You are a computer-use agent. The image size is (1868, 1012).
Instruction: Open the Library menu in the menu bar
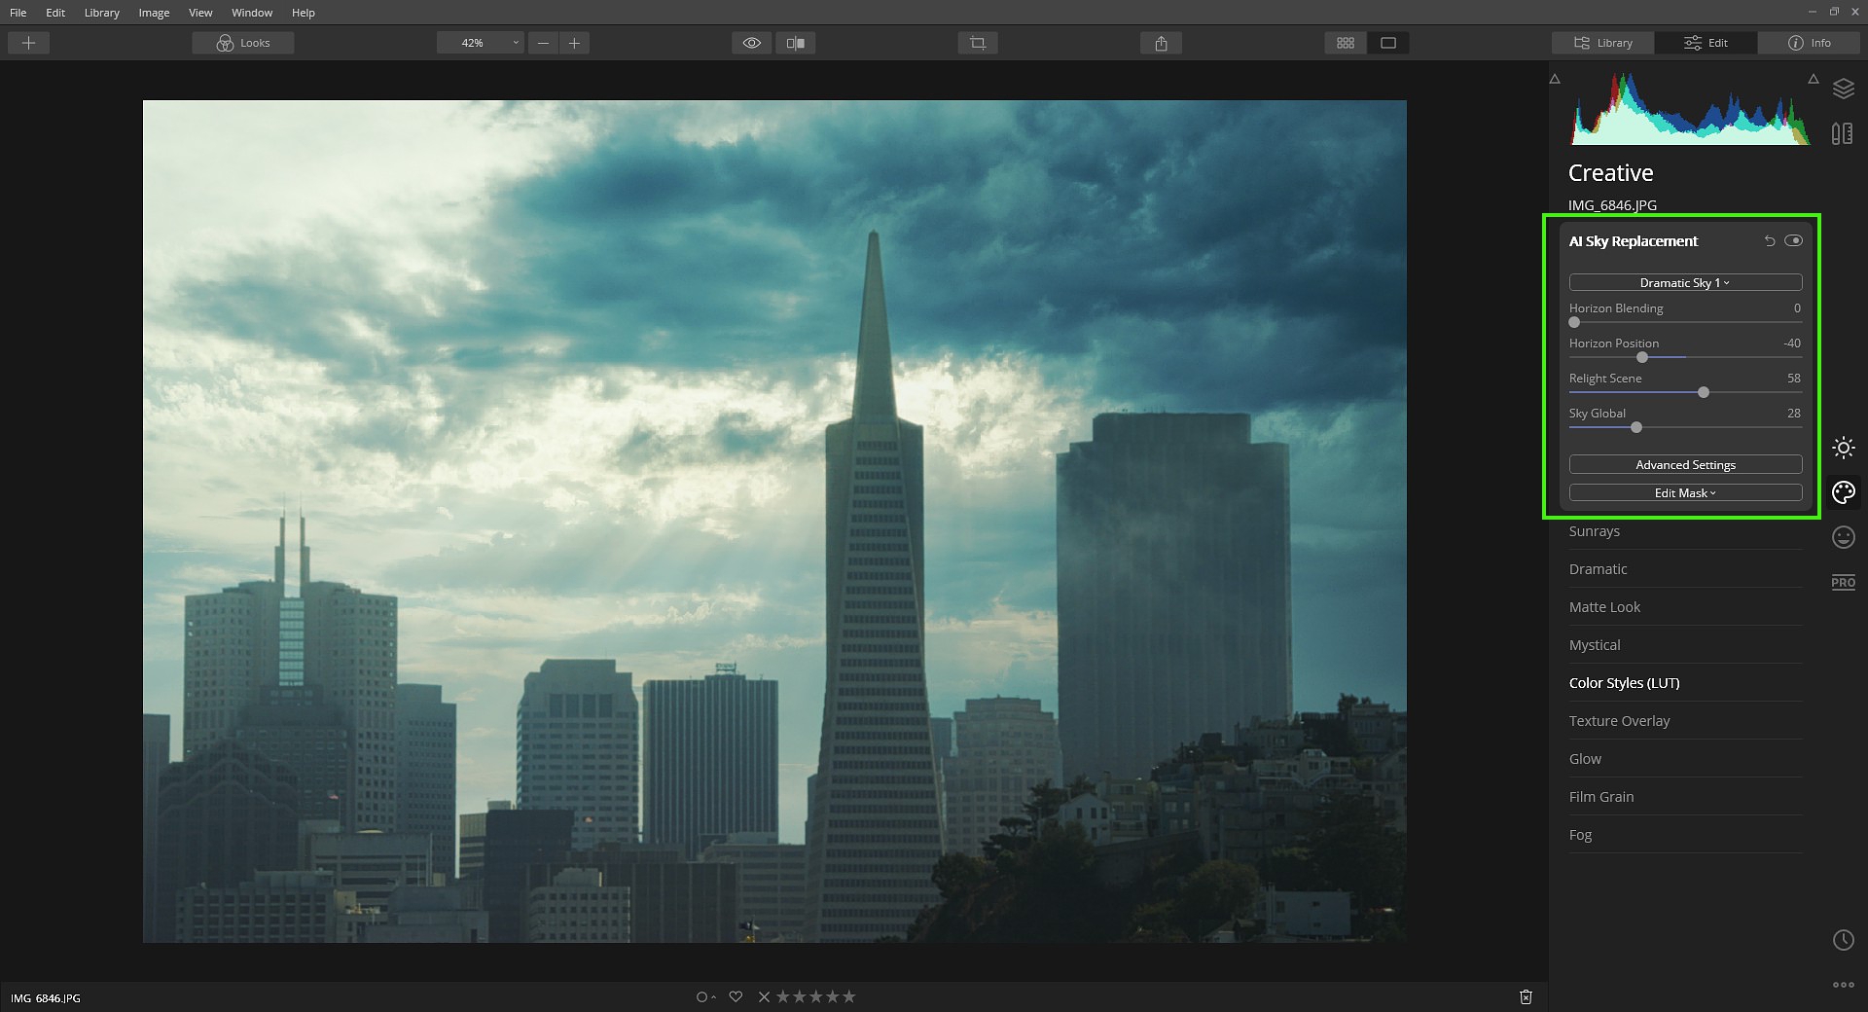(102, 13)
